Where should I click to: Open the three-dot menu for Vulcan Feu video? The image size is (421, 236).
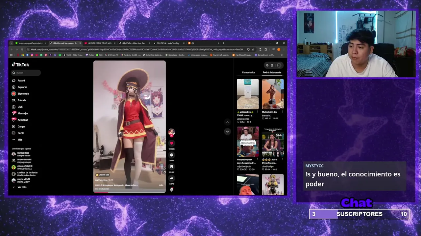click(257, 112)
